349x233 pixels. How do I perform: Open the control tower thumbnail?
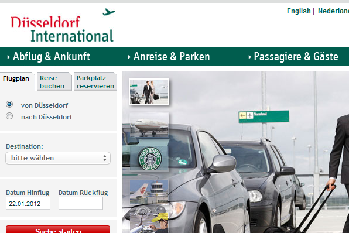149,192
